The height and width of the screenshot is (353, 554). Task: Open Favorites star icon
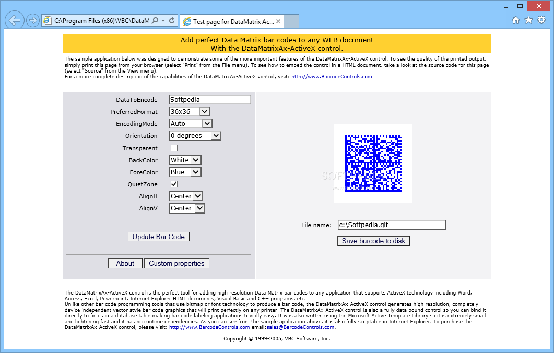(x=528, y=20)
